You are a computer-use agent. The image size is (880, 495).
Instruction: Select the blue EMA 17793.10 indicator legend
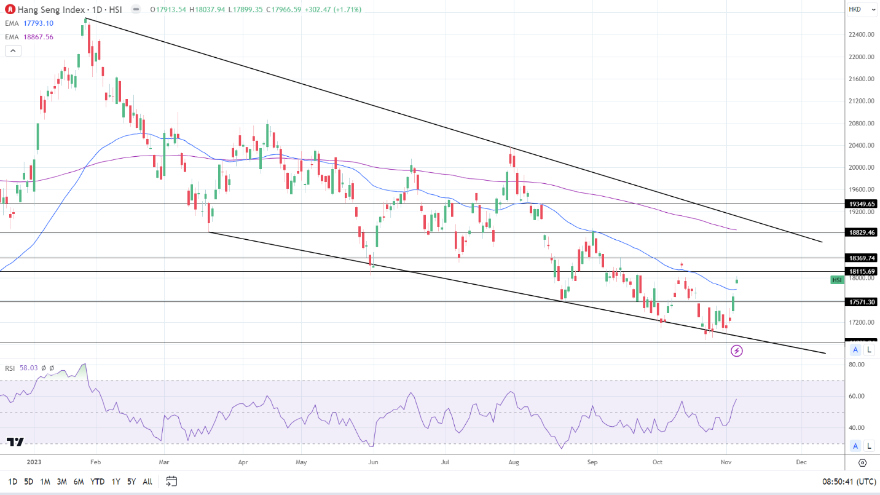pos(29,23)
